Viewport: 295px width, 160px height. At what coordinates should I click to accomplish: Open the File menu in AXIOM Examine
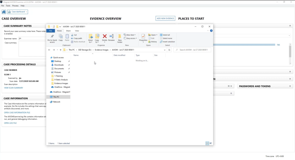pyautogui.click(x=2, y=6)
